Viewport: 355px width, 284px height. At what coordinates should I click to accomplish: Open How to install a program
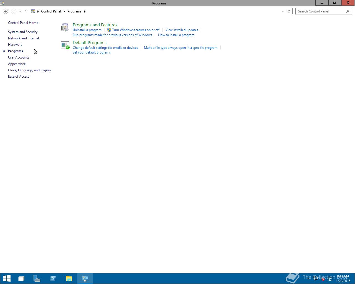tap(176, 35)
